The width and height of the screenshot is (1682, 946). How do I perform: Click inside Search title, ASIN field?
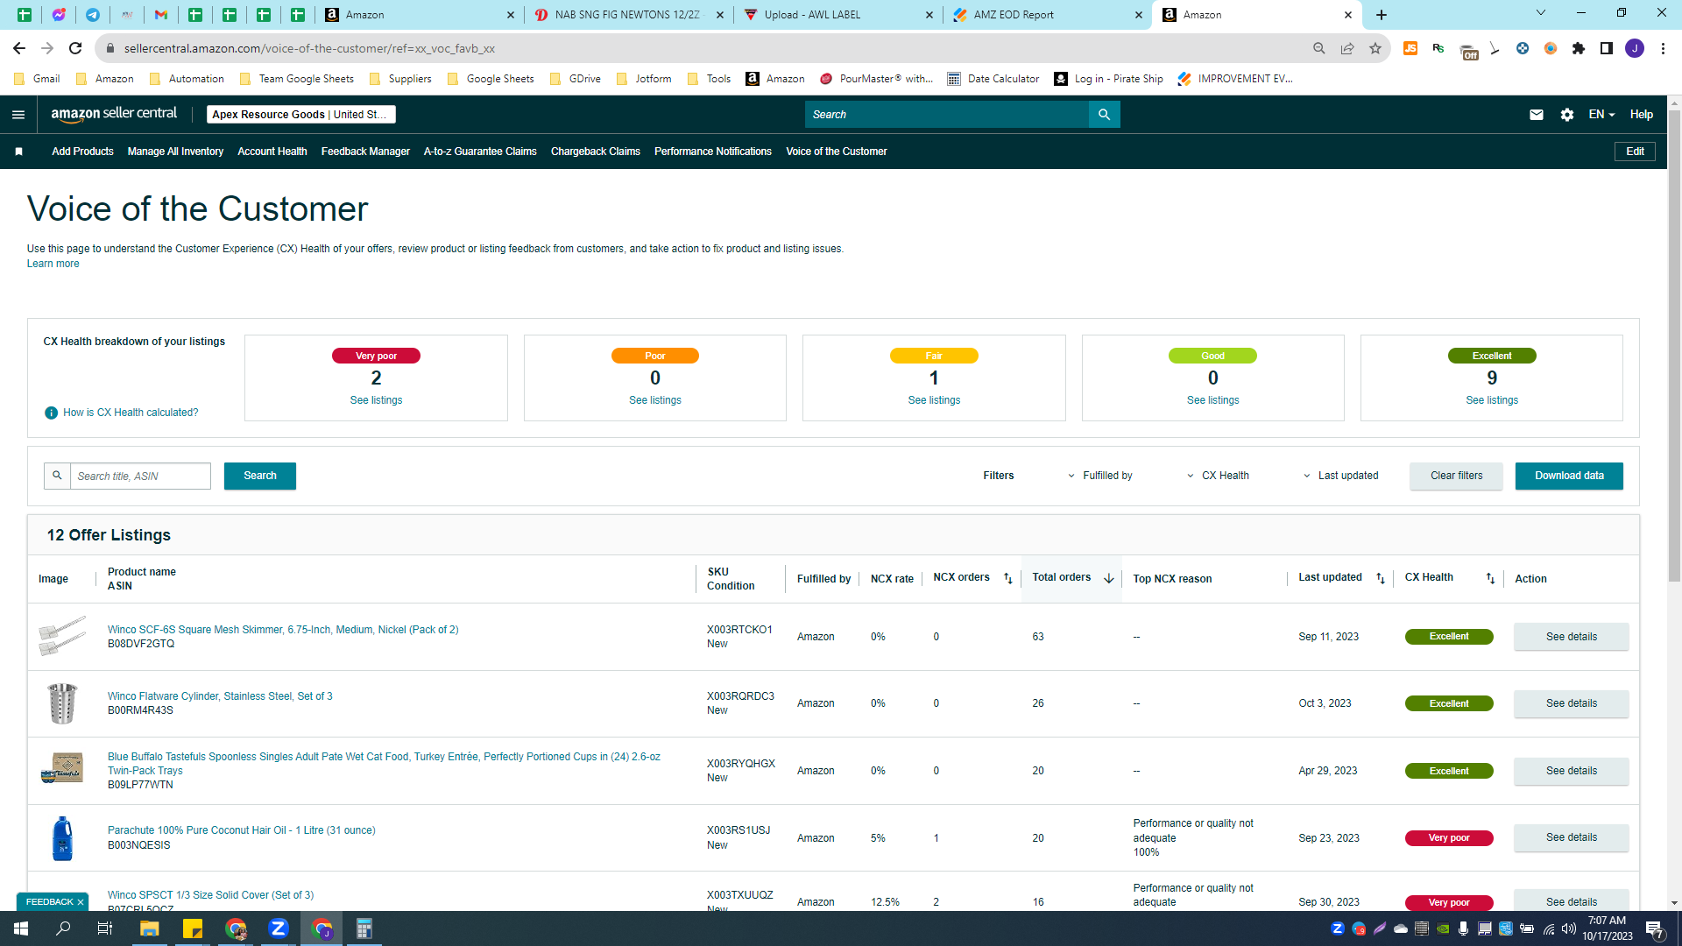[140, 477]
